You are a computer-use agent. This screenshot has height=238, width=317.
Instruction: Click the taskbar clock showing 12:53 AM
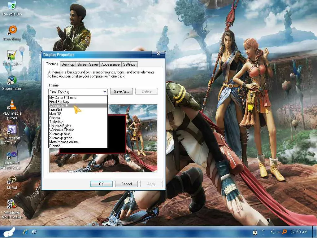tap(299, 232)
